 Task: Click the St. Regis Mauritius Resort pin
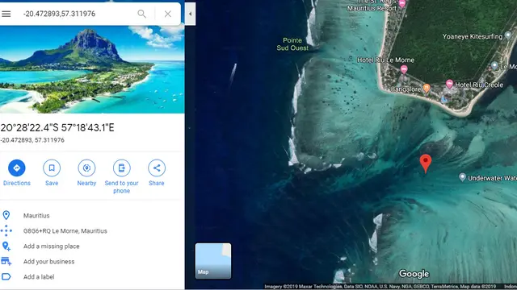click(x=402, y=3)
